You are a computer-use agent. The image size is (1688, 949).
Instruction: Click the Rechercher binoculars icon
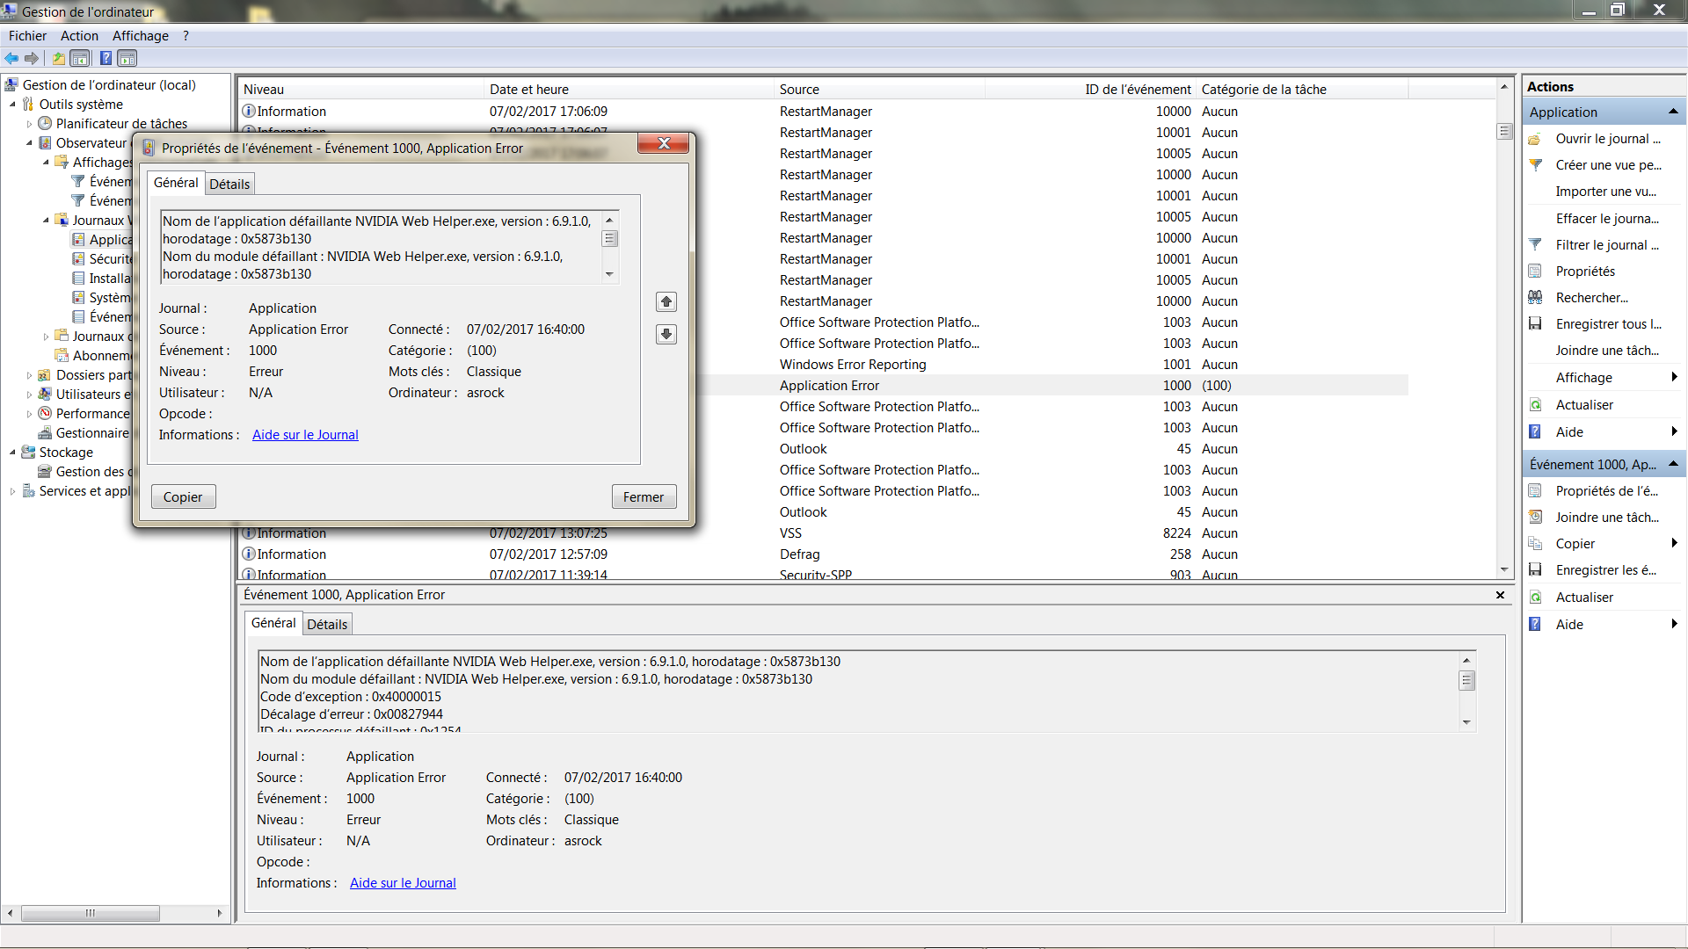tap(1535, 298)
